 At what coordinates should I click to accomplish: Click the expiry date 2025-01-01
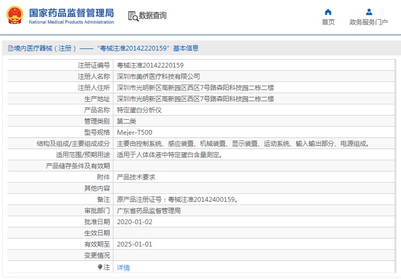click(134, 244)
